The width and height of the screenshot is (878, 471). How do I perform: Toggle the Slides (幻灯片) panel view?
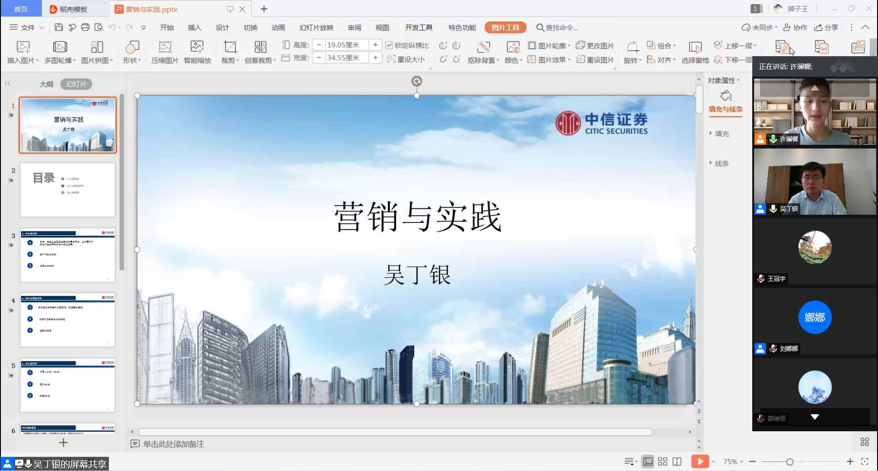[x=76, y=84]
